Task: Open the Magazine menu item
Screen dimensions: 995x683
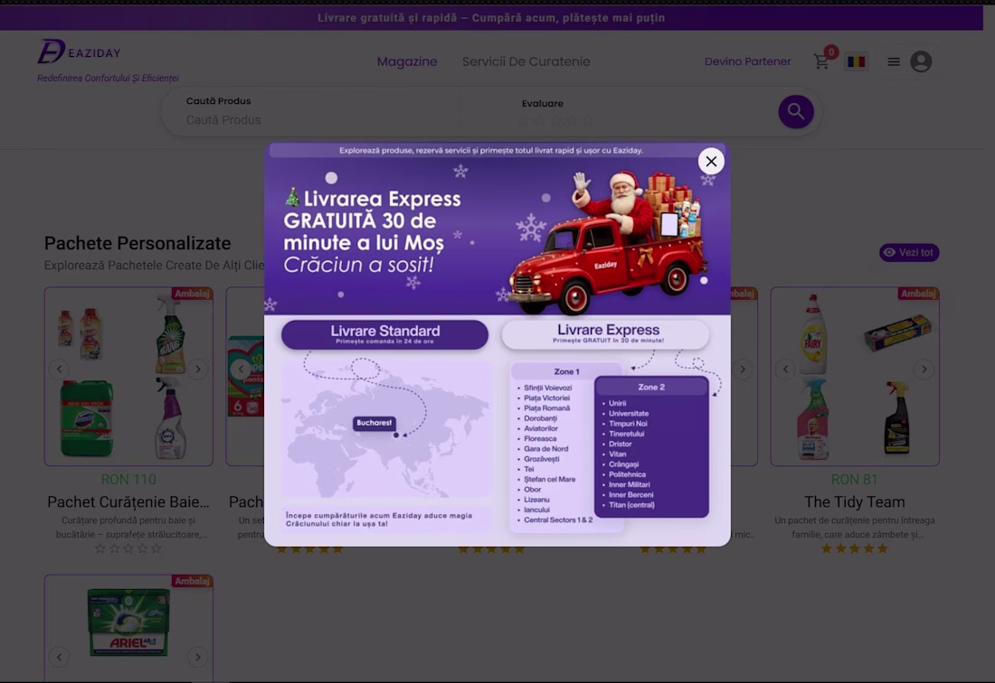Action: pyautogui.click(x=407, y=61)
